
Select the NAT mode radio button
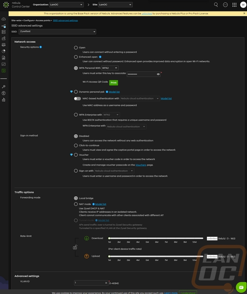(x=76, y=204)
